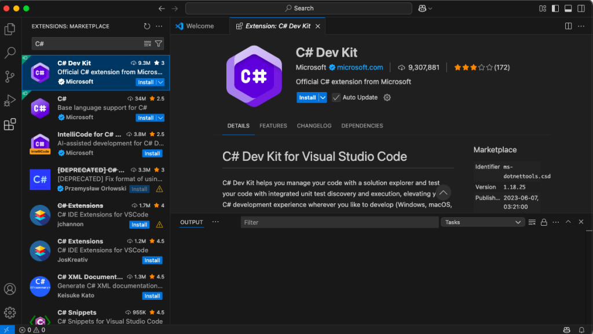Clear the output panel
Screen dimensions: 593x334
tap(532, 222)
